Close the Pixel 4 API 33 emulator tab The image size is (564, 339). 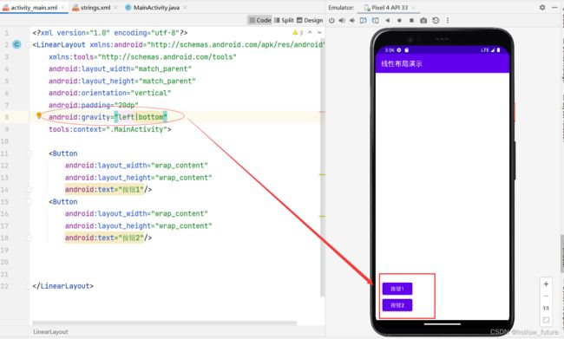click(x=413, y=7)
